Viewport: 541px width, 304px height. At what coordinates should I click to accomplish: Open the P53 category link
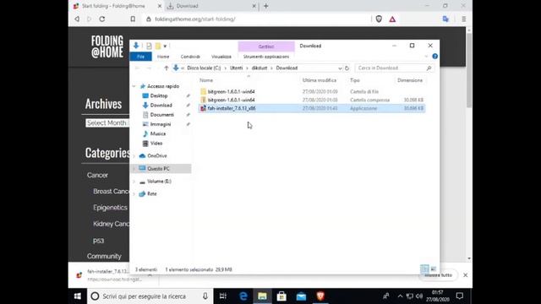98,241
